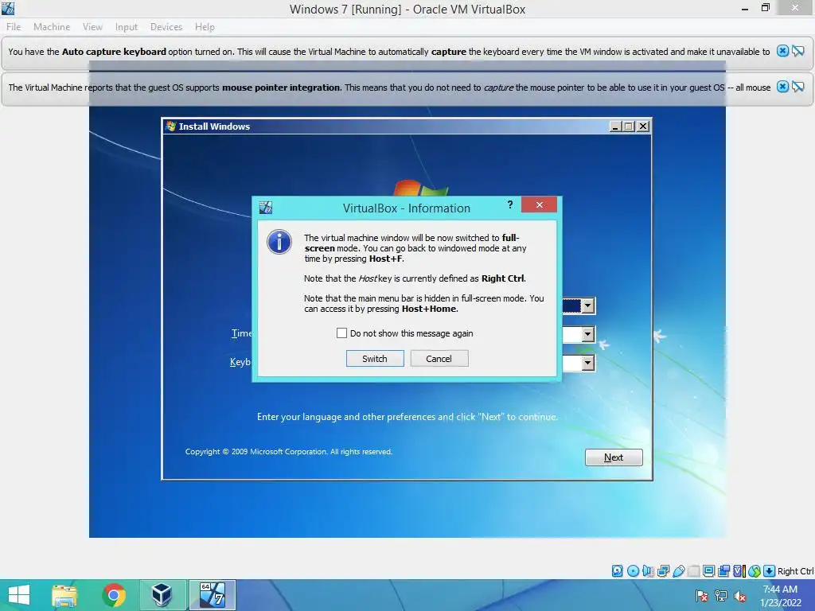The width and height of the screenshot is (815, 611).
Task: Click the VirtualBox window title bar icon
Action: click(8, 8)
